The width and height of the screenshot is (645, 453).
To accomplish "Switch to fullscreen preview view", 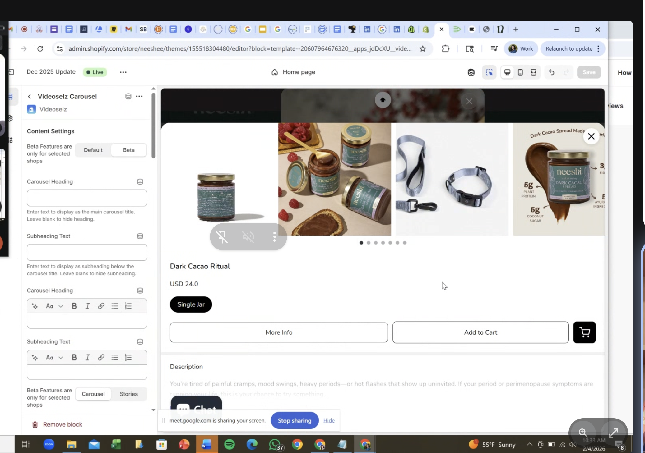I will click(534, 72).
